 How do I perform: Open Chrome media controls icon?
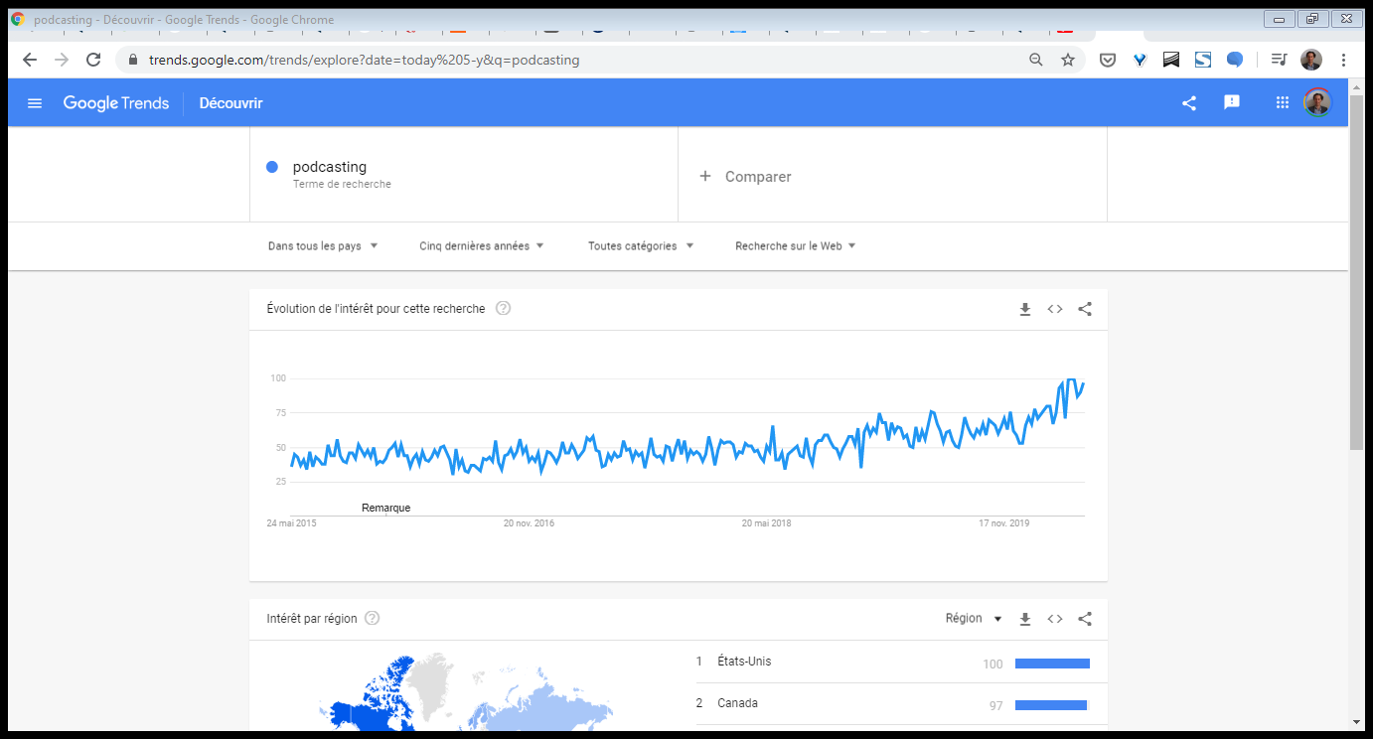pos(1279,60)
